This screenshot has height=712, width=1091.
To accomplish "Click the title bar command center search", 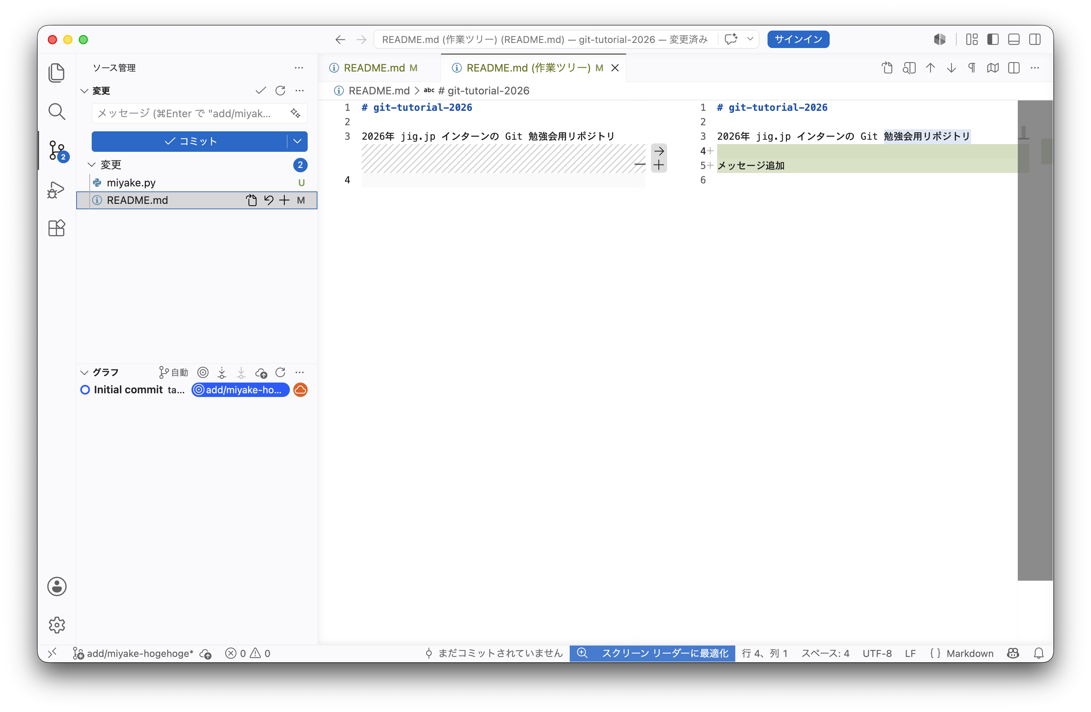I will tap(545, 39).
